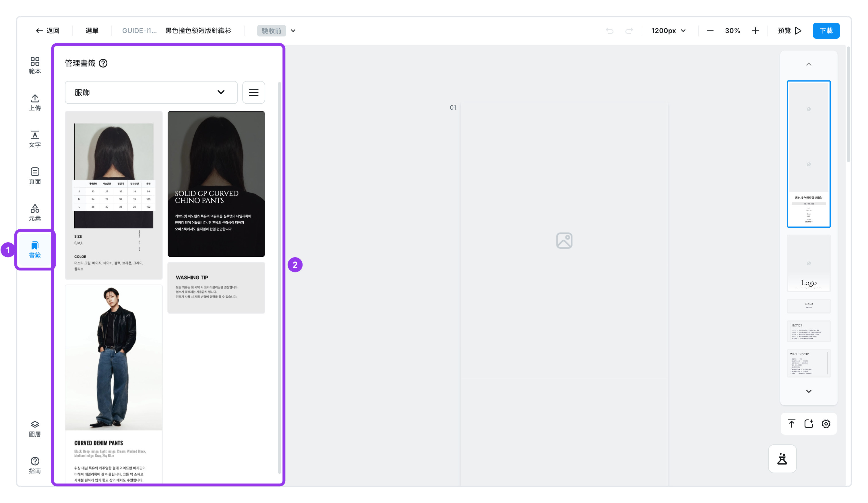Select the CURVED DENIM PANTS bookmark
Viewport: 868px width, 503px height.
pyautogui.click(x=114, y=384)
